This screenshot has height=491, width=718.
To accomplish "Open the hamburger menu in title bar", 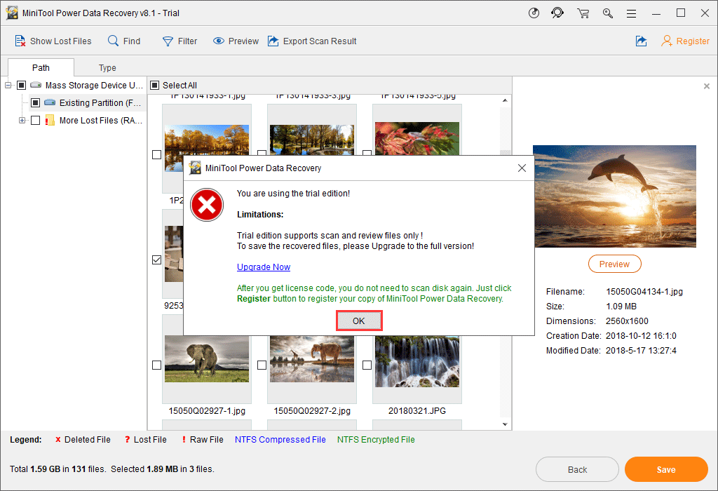I will (632, 14).
